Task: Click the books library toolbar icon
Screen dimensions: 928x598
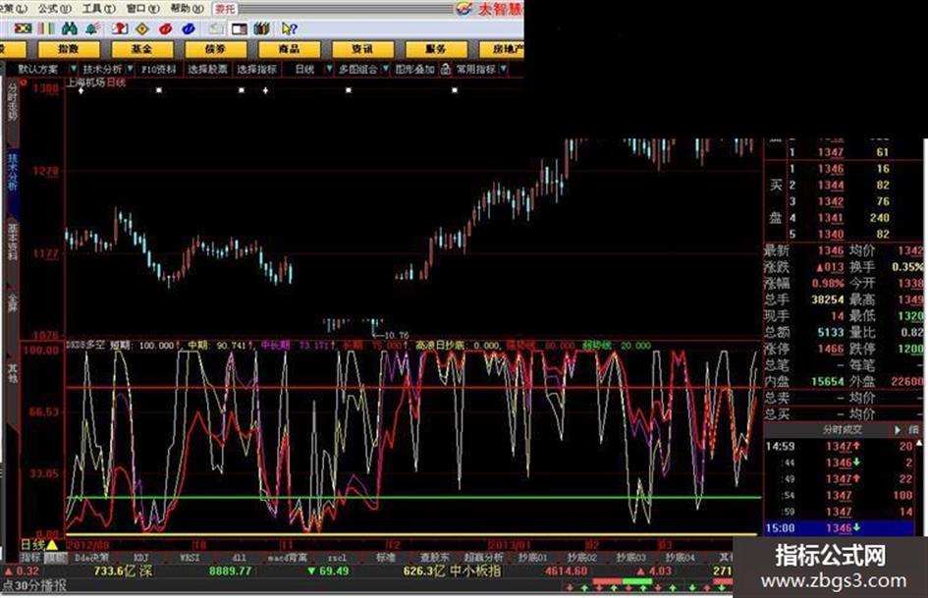Action: click(261, 28)
